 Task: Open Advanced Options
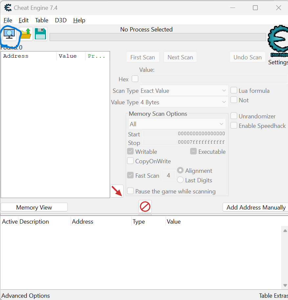pos(26,296)
